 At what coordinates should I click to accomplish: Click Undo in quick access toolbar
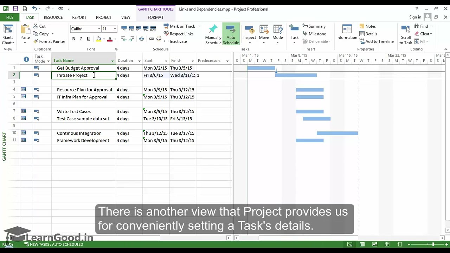click(34, 9)
